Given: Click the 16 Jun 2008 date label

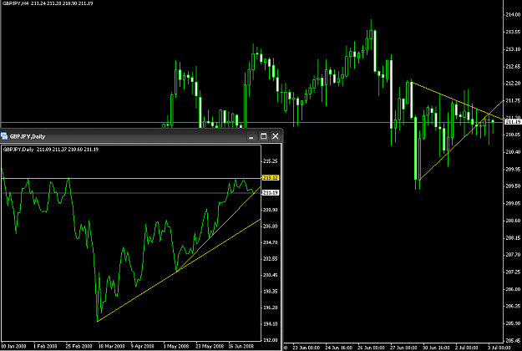Looking at the screenshot, I should click(241, 346).
